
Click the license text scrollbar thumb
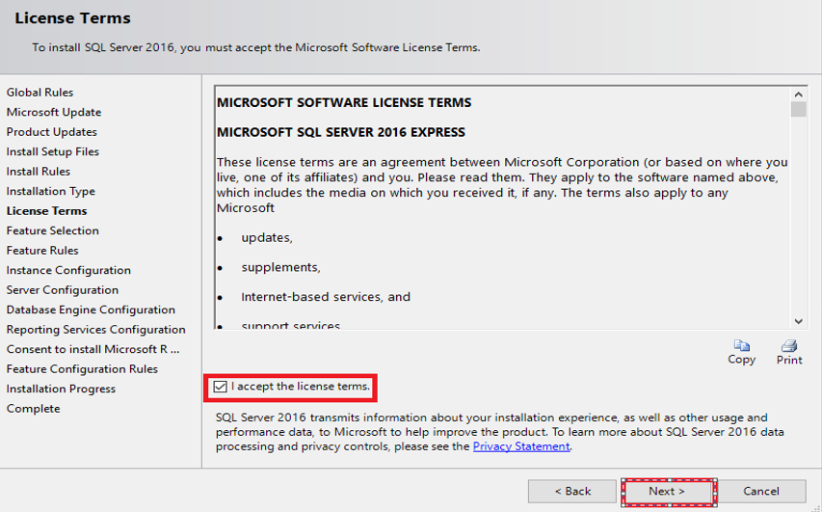pos(798,109)
